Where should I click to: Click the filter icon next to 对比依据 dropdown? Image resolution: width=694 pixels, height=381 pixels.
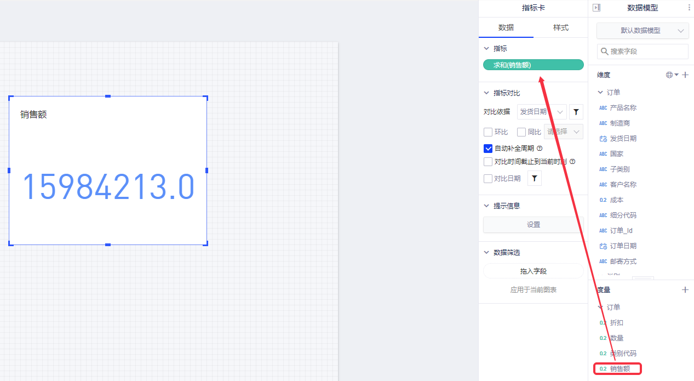(x=576, y=112)
